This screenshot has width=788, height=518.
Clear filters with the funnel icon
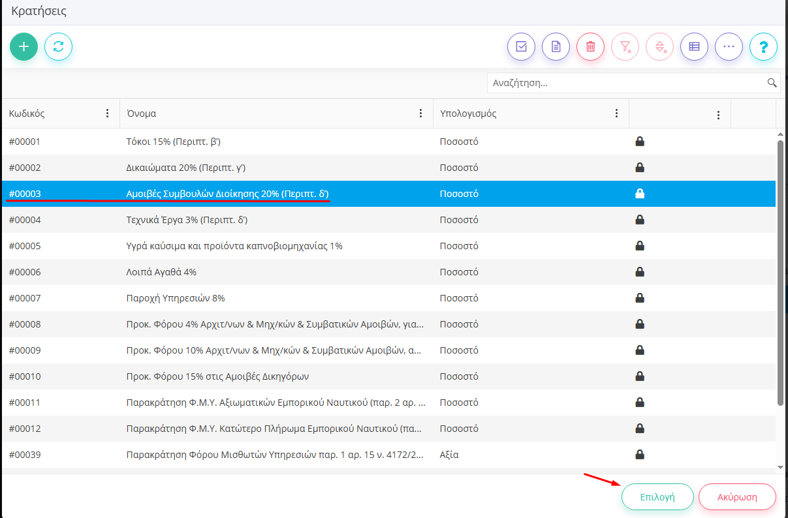625,47
